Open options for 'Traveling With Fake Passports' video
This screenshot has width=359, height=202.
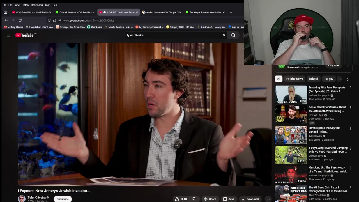(351, 88)
